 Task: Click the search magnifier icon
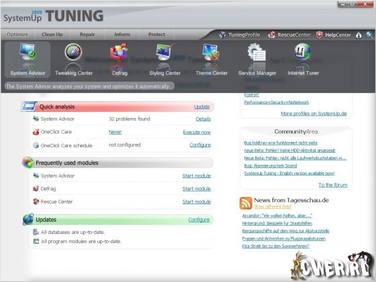coord(369,35)
